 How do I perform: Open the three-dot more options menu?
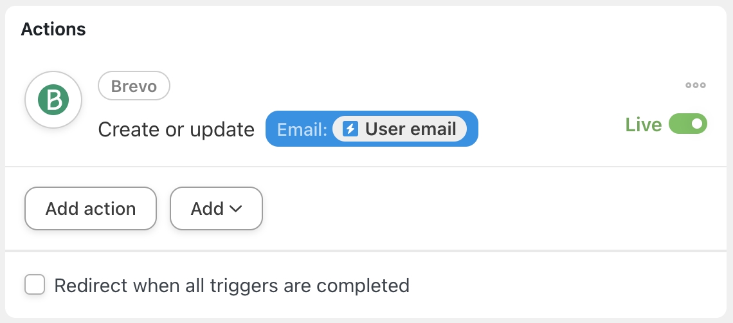695,86
